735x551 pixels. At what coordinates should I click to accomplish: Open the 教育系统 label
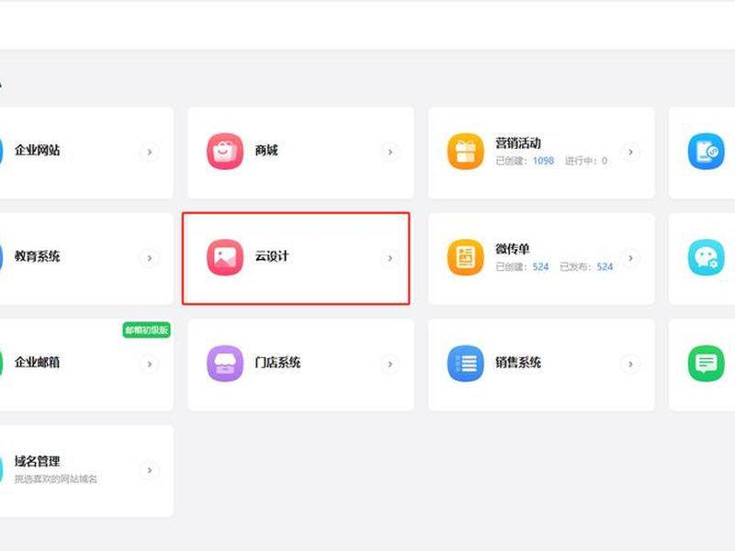click(x=37, y=256)
